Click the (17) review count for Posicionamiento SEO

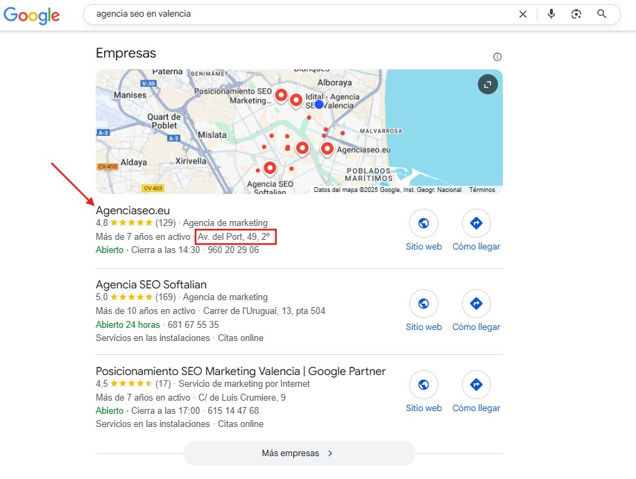pyautogui.click(x=163, y=384)
